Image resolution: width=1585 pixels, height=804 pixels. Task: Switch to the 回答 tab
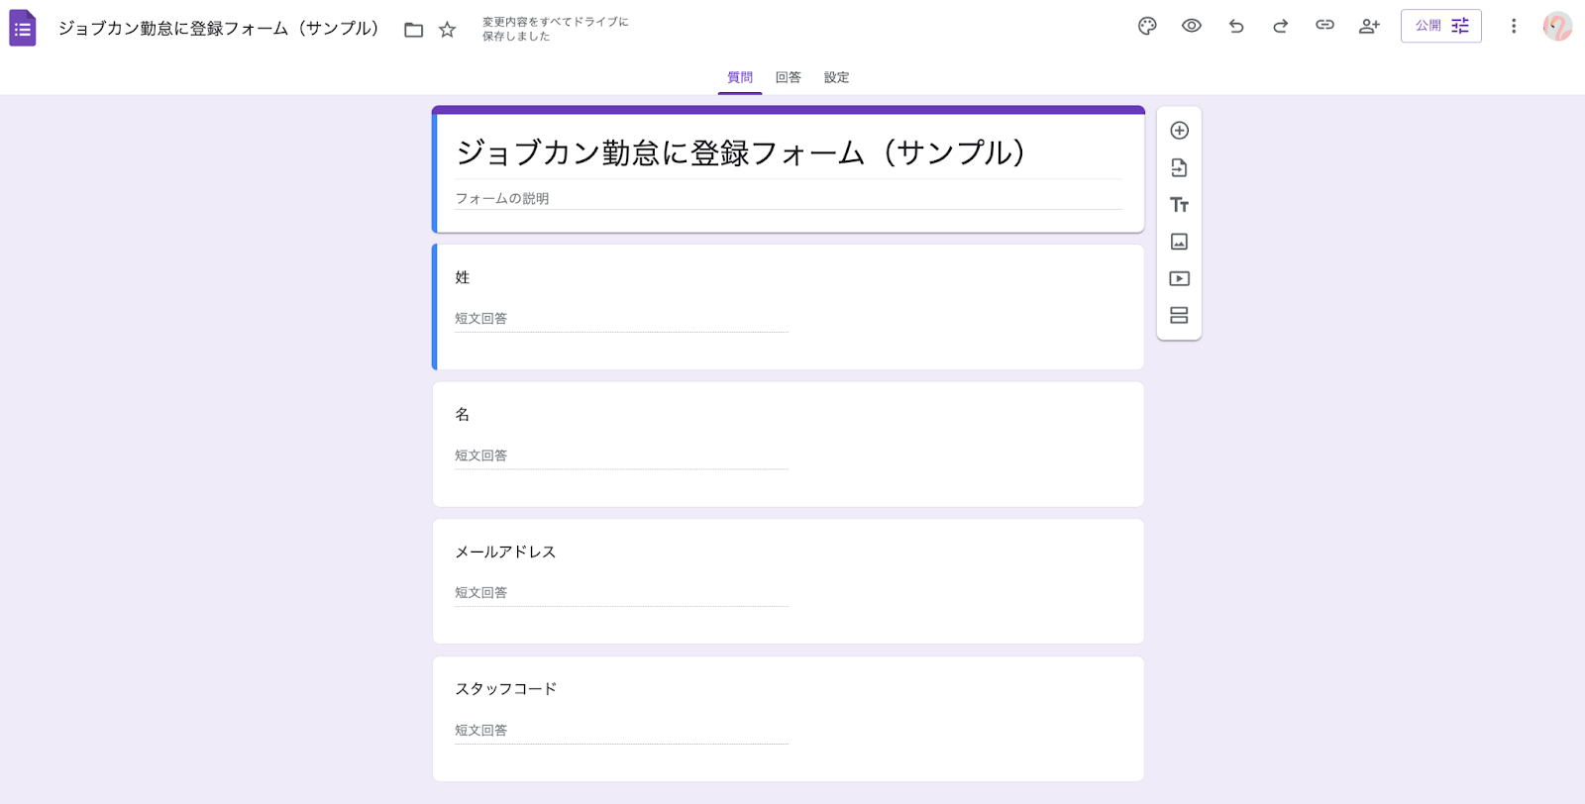coord(788,77)
